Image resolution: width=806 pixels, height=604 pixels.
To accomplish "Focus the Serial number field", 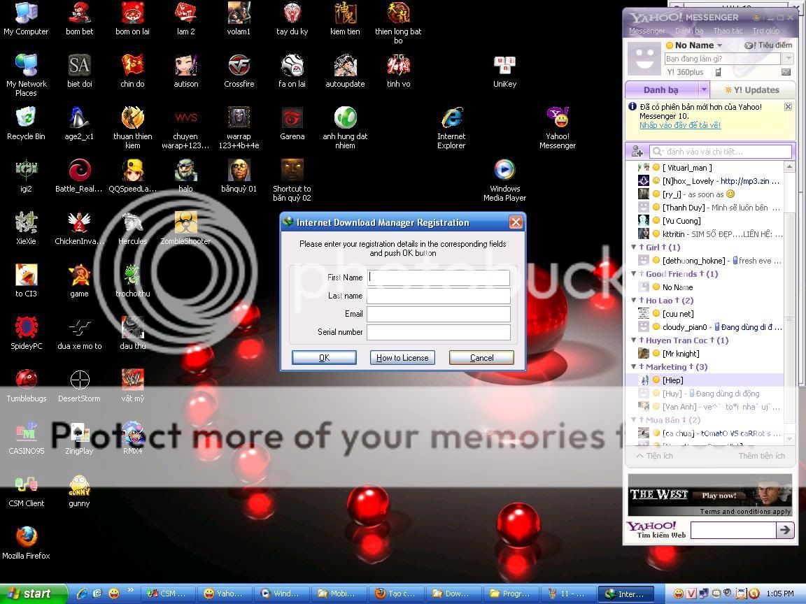I will [439, 332].
